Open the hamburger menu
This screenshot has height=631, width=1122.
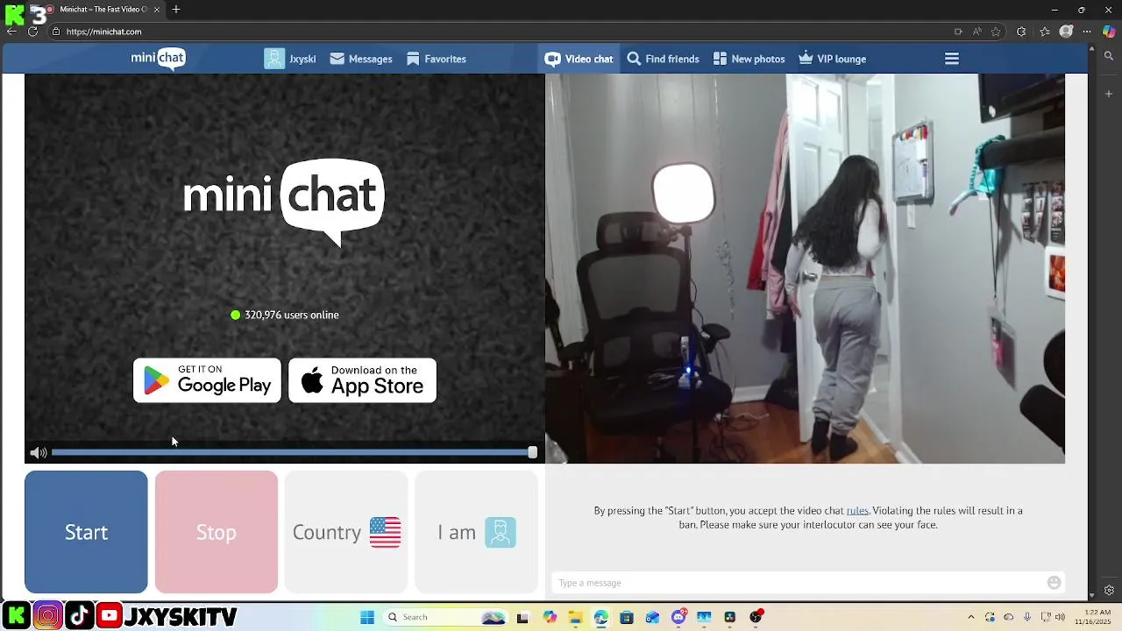(x=952, y=59)
